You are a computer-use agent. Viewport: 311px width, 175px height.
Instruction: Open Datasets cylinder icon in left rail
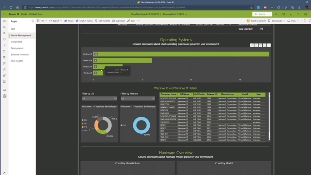click(4, 51)
